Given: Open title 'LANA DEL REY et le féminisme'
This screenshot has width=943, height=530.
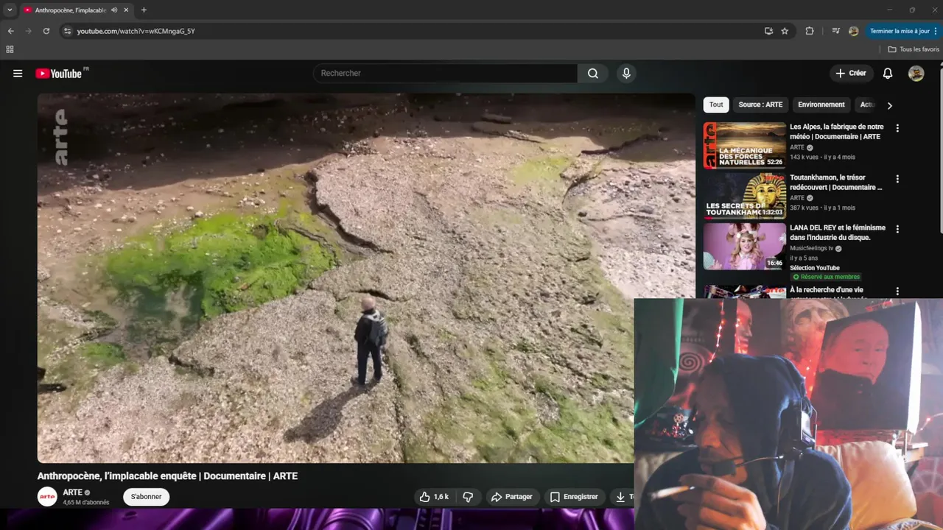Looking at the screenshot, I should [838, 233].
